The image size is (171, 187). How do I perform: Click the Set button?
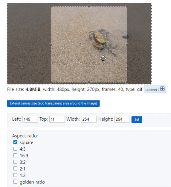click(137, 119)
